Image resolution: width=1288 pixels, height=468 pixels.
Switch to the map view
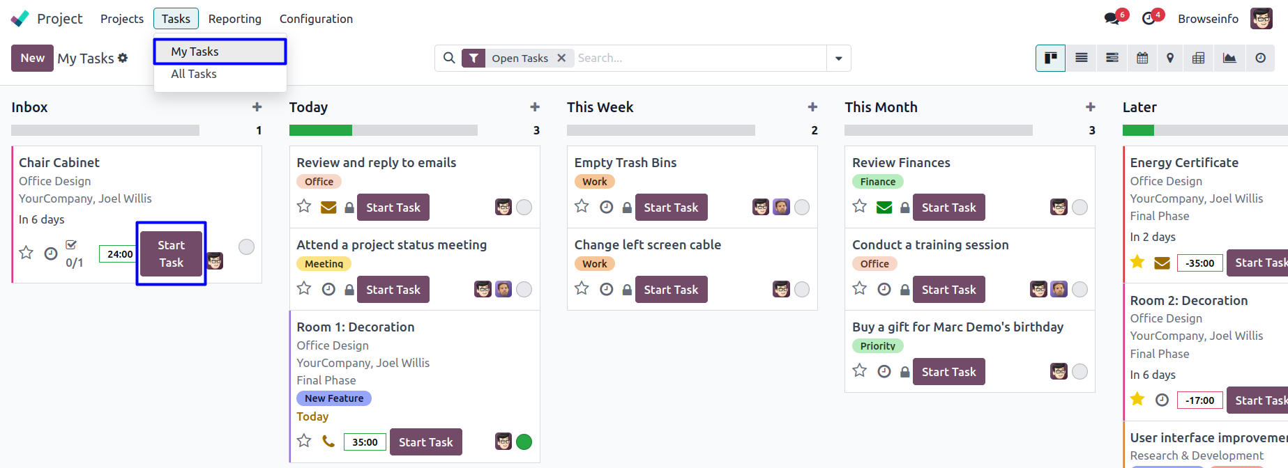(x=1170, y=58)
